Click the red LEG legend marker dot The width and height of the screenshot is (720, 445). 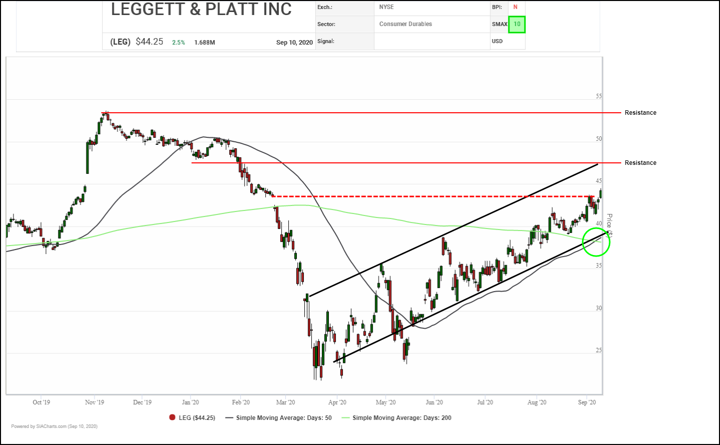point(172,417)
